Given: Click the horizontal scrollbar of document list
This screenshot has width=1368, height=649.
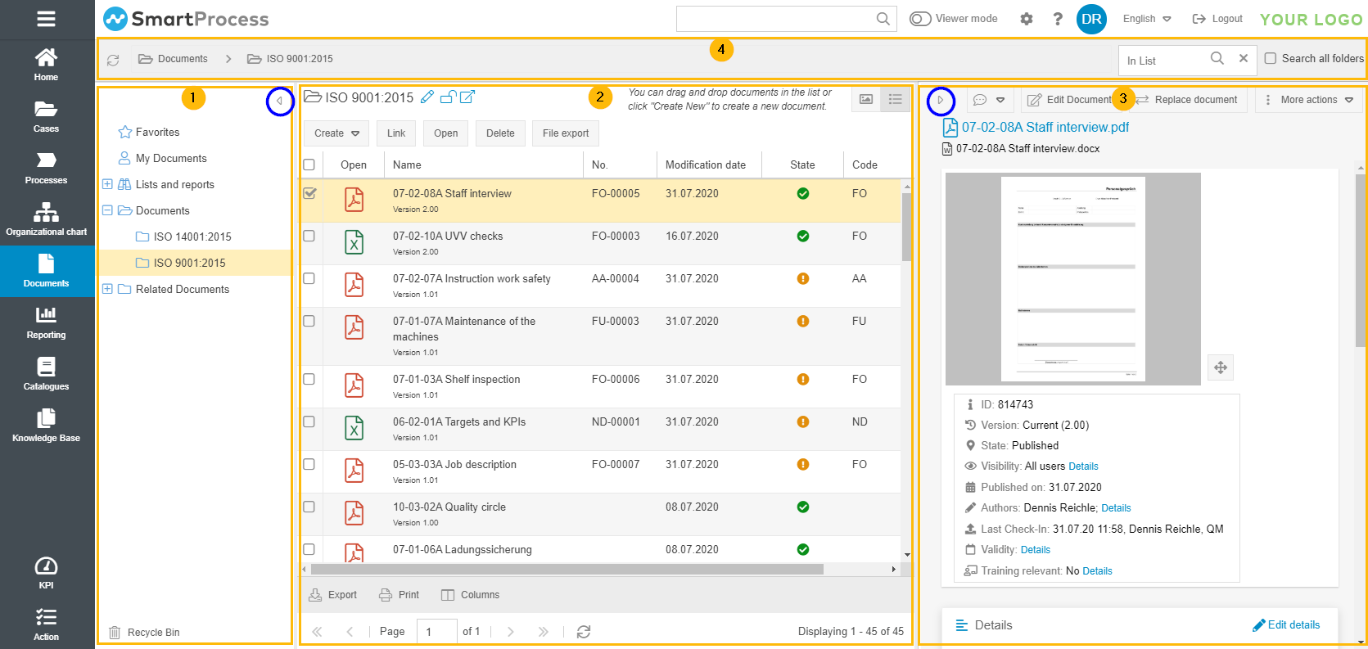Looking at the screenshot, I should click(x=567, y=569).
